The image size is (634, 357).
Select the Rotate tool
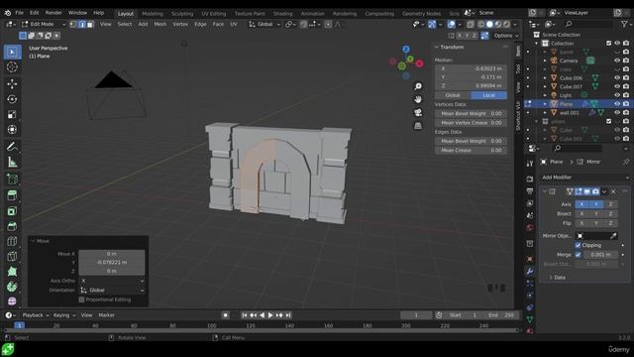12,99
